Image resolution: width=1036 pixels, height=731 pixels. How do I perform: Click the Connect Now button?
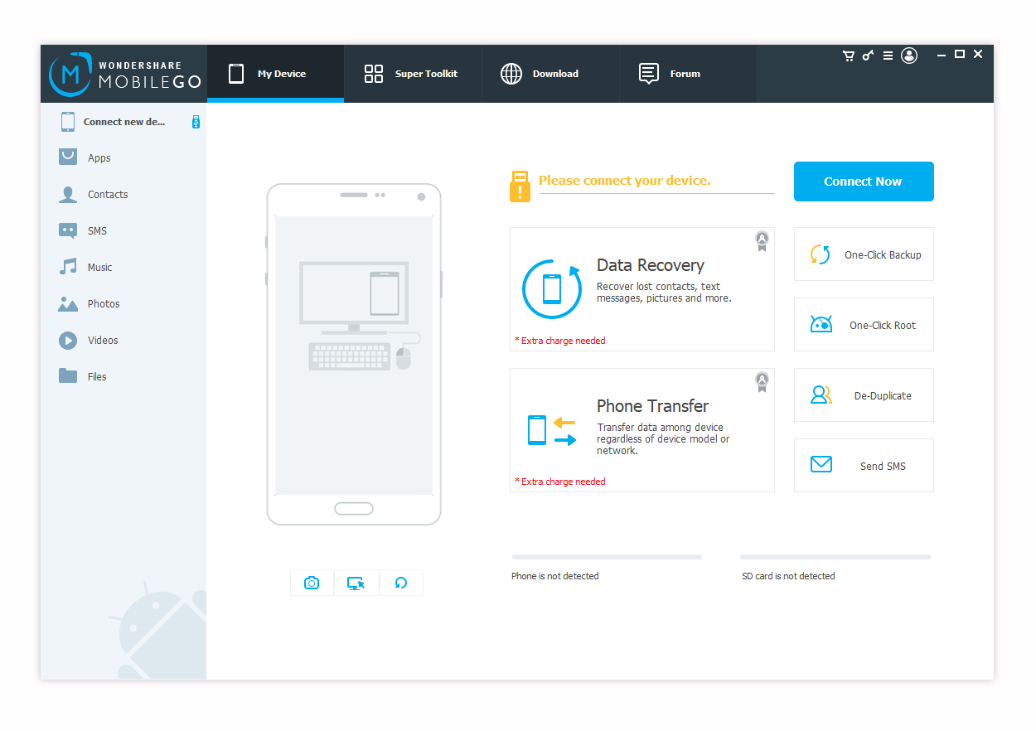(x=864, y=182)
